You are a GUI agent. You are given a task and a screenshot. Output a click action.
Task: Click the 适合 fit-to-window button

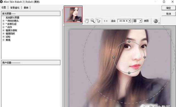coord(113,21)
